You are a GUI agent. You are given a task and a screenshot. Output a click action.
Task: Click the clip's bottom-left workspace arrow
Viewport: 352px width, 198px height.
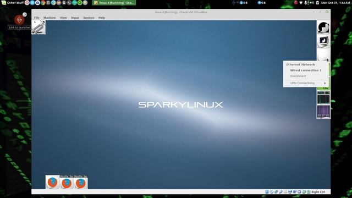point(34,32)
